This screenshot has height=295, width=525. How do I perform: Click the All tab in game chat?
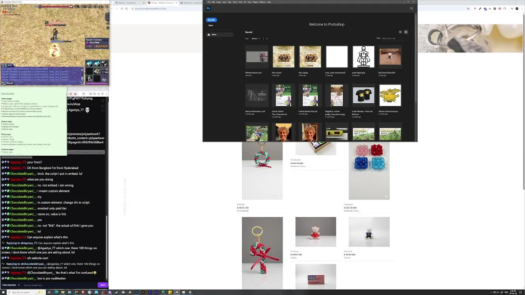click(x=10, y=65)
